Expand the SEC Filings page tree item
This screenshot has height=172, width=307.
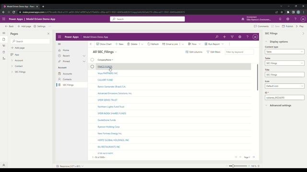12,72
